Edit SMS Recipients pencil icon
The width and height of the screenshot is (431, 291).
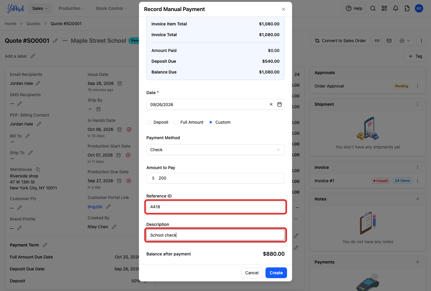pyautogui.click(x=19, y=104)
